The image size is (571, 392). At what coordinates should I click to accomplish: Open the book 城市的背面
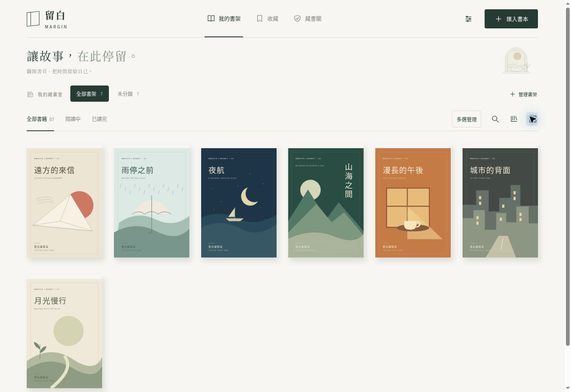click(500, 203)
